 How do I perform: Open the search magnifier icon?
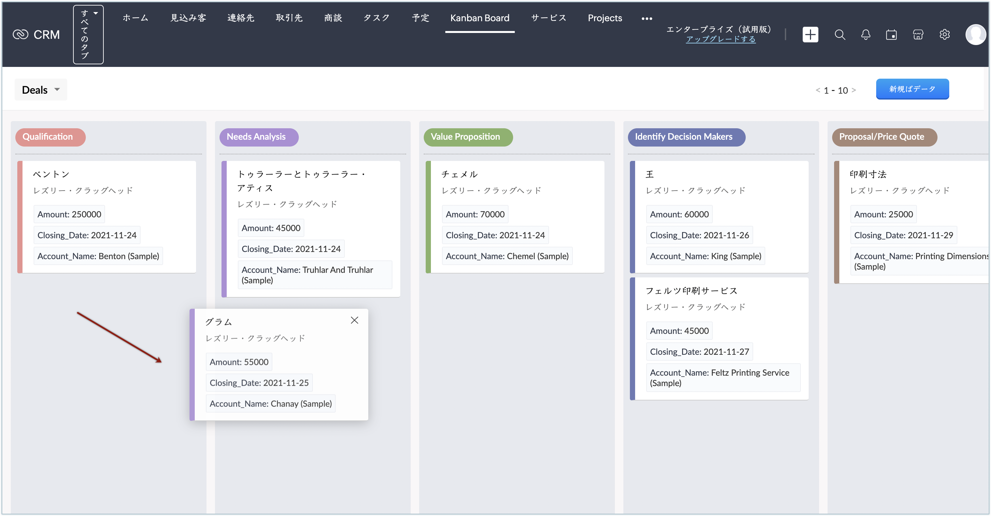840,35
